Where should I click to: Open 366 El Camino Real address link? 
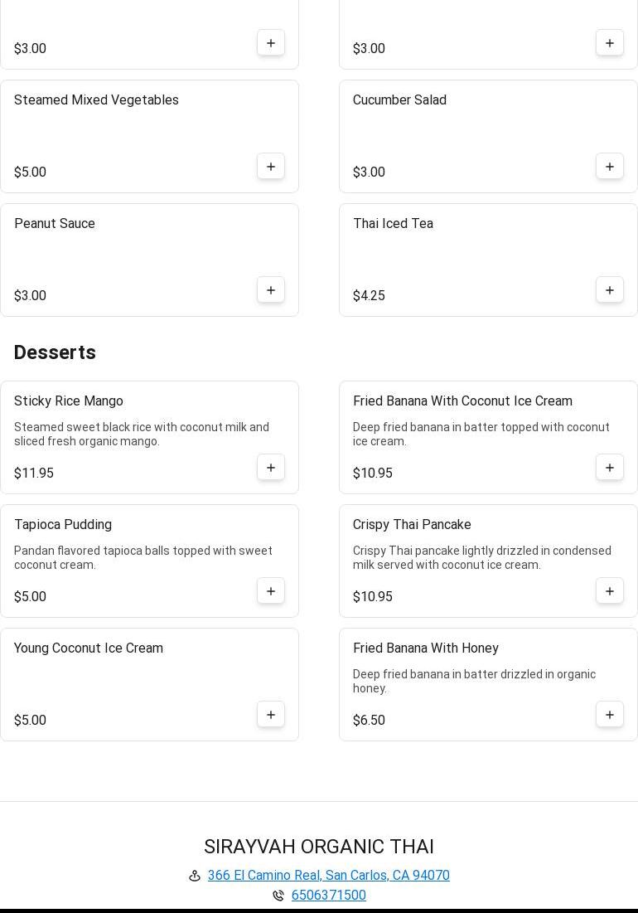(x=328, y=876)
